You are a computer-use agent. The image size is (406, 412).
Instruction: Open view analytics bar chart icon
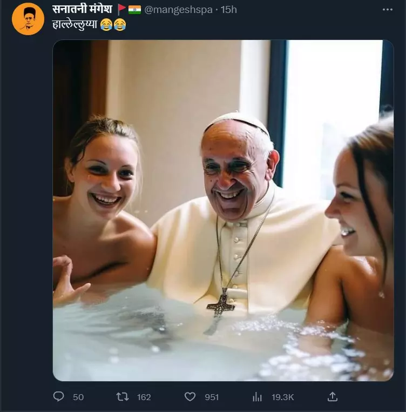point(257,397)
